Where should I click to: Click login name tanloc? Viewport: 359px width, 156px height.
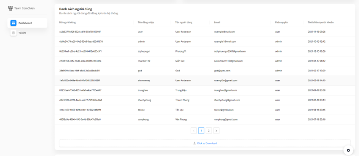pyautogui.click(x=141, y=110)
